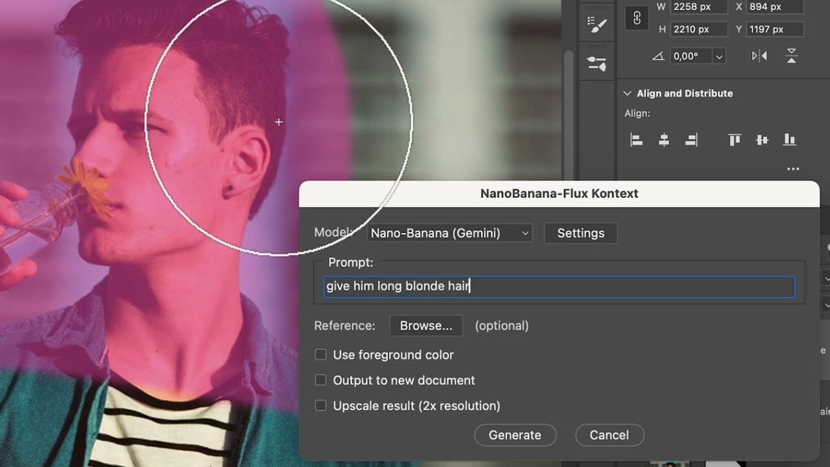Align horizontal centers
The height and width of the screenshot is (467, 830).
pos(664,139)
